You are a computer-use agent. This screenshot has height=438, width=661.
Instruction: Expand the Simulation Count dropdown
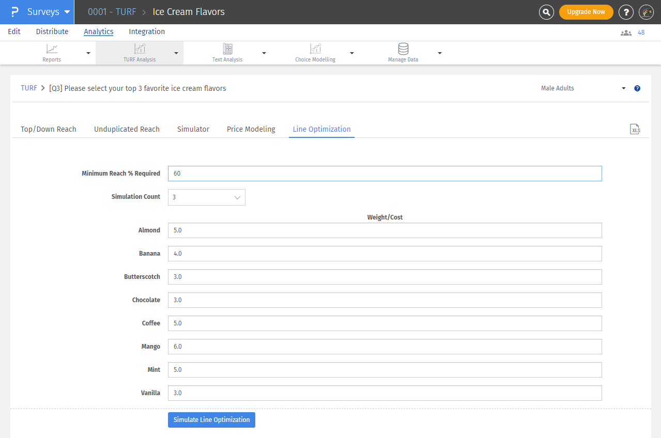coord(207,197)
